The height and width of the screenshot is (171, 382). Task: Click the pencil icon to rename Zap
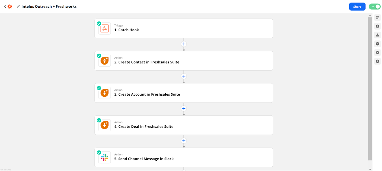pyautogui.click(x=18, y=7)
